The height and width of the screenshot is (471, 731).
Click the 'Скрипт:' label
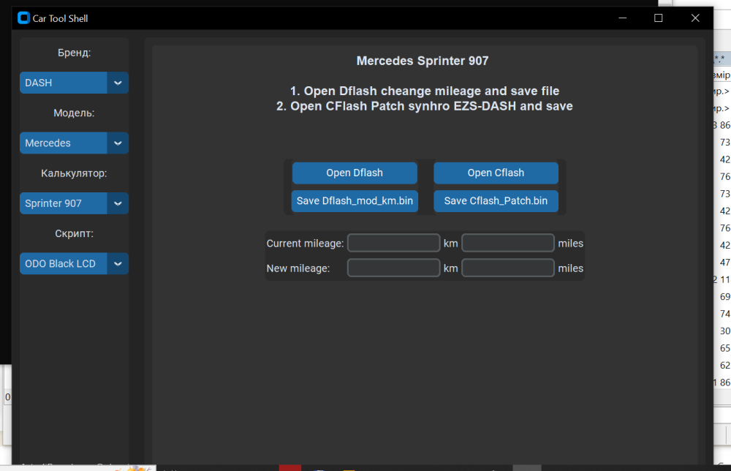(x=74, y=233)
